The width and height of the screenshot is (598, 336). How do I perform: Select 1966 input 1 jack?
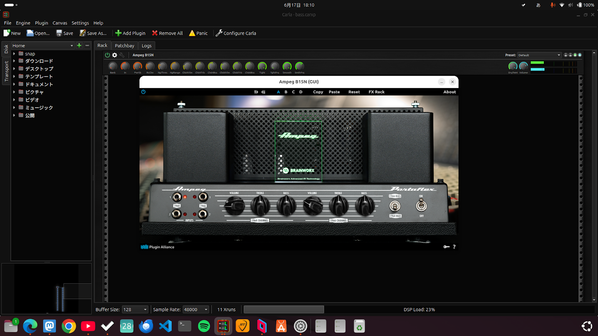[x=203, y=197]
